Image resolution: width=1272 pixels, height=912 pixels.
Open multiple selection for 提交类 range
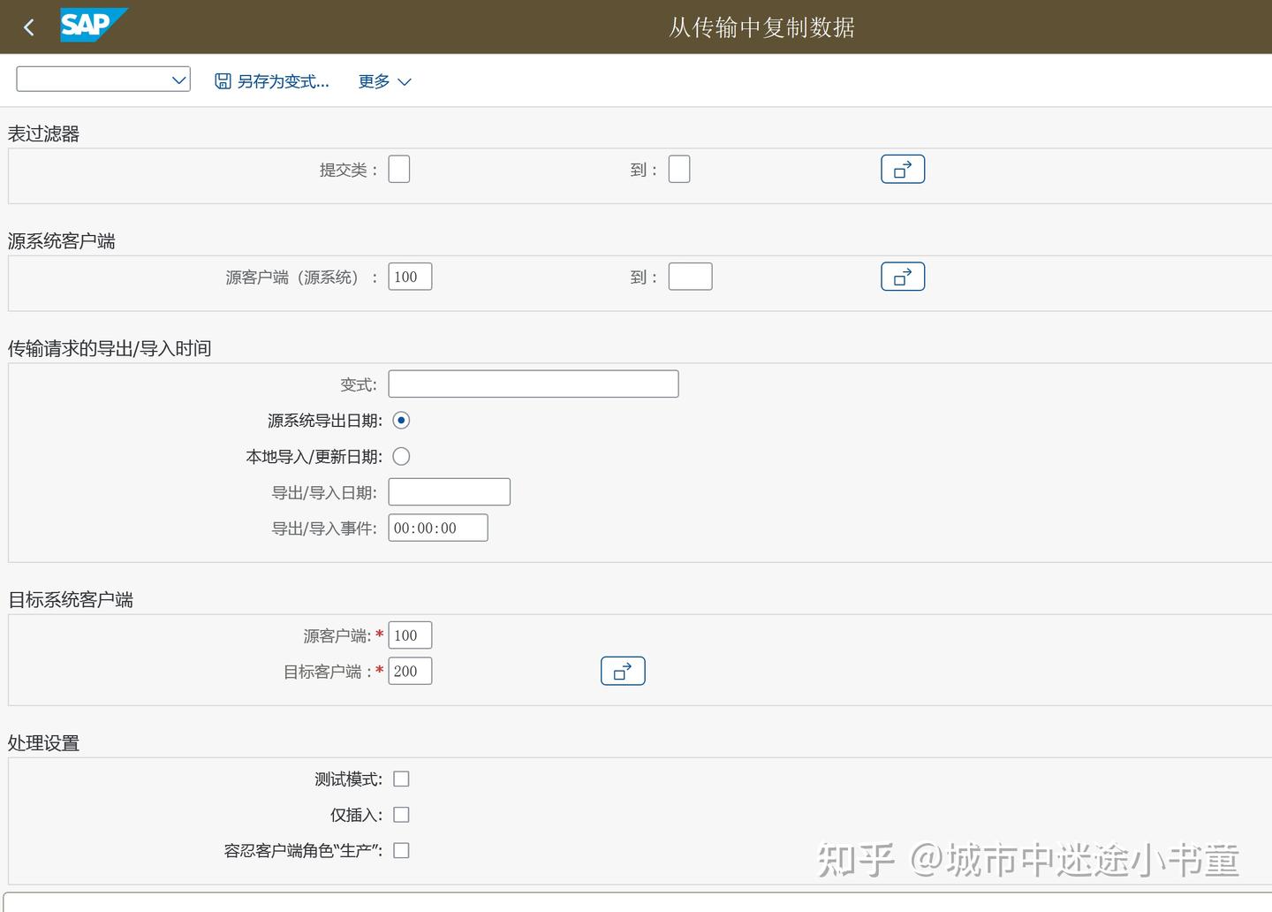[x=902, y=169]
